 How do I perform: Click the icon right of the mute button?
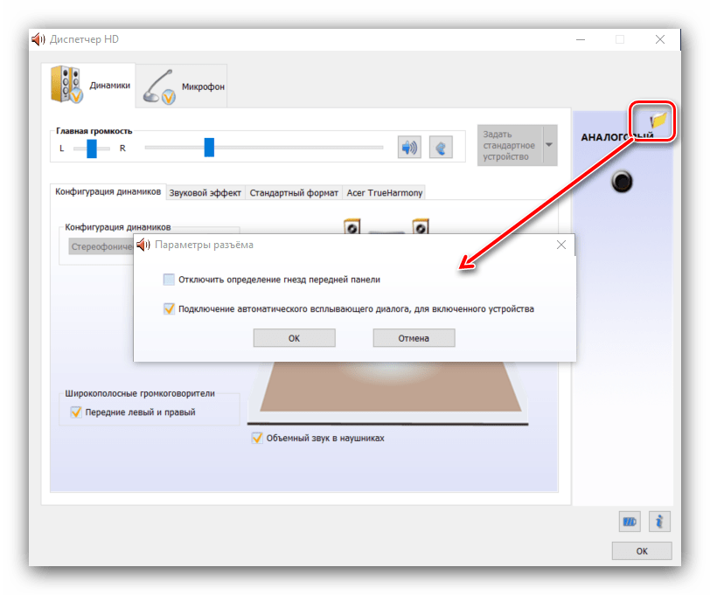click(442, 147)
